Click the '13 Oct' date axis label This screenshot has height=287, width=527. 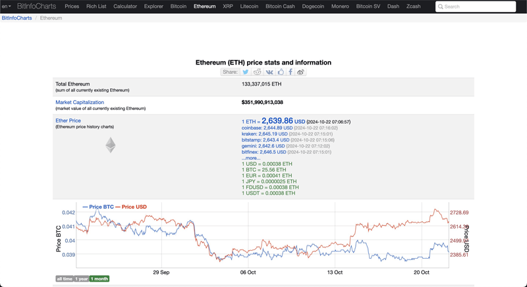click(x=335, y=273)
